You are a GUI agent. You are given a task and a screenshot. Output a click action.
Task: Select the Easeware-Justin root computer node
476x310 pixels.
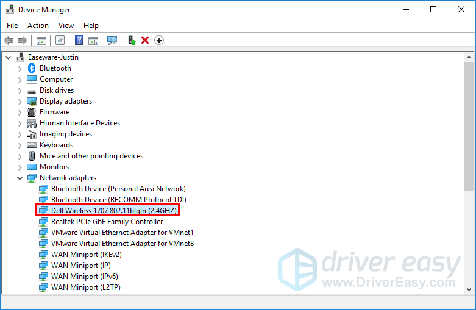click(x=52, y=57)
